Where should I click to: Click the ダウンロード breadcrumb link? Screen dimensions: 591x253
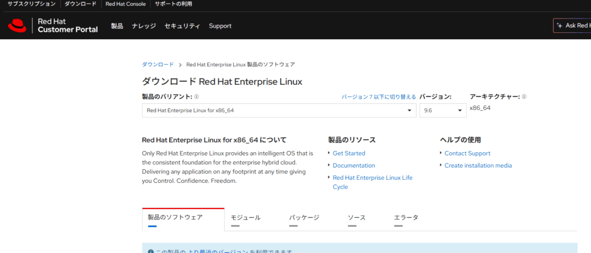(x=158, y=65)
